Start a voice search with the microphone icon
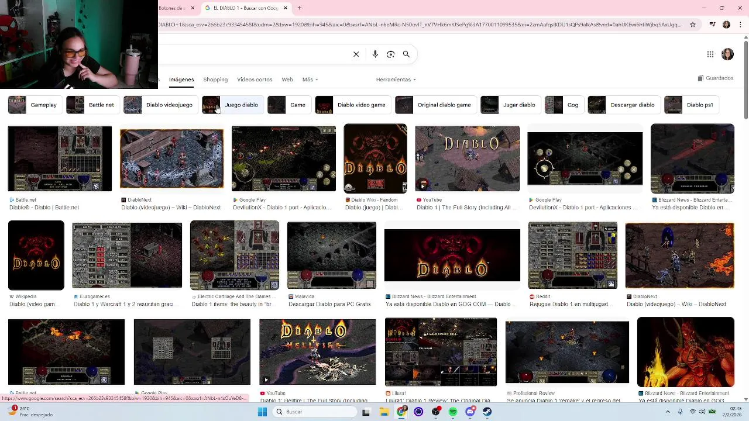 coord(375,54)
